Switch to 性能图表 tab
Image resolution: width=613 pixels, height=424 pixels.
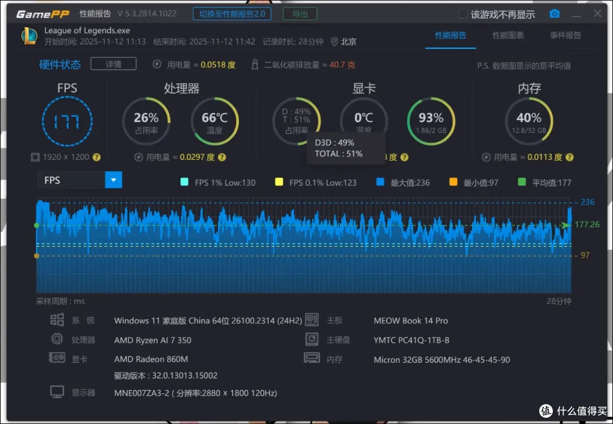click(x=508, y=35)
